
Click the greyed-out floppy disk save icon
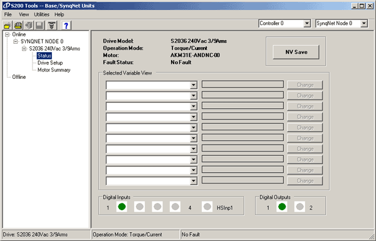39,26
